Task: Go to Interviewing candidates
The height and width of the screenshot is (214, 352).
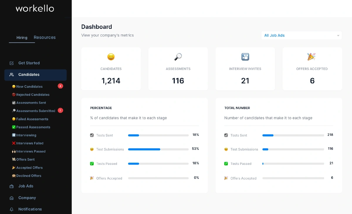Action: (x=26, y=135)
